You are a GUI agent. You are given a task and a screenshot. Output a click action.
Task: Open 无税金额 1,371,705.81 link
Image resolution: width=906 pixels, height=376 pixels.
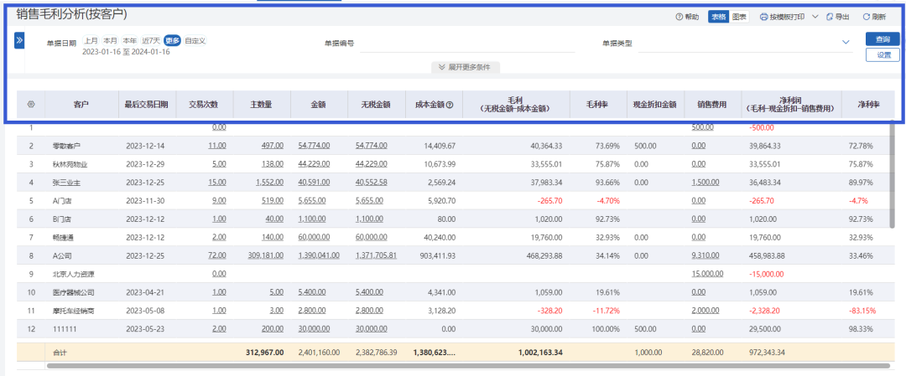point(376,255)
